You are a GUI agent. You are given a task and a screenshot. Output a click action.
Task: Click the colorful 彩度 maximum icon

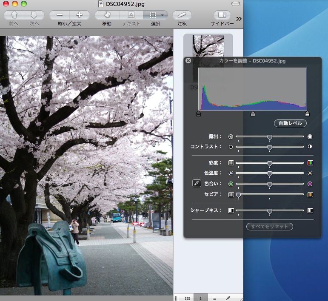[310, 163]
